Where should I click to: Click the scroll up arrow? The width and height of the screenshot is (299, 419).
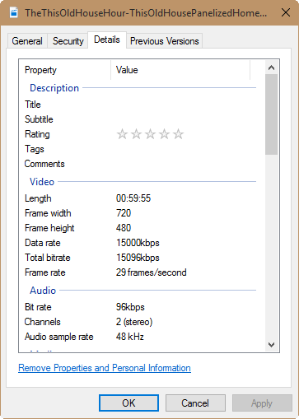point(271,68)
